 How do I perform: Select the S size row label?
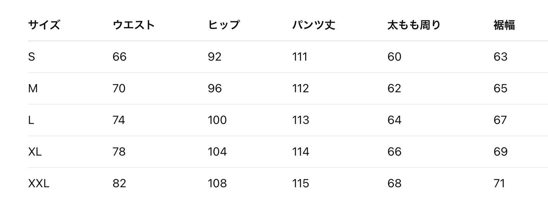pos(32,57)
